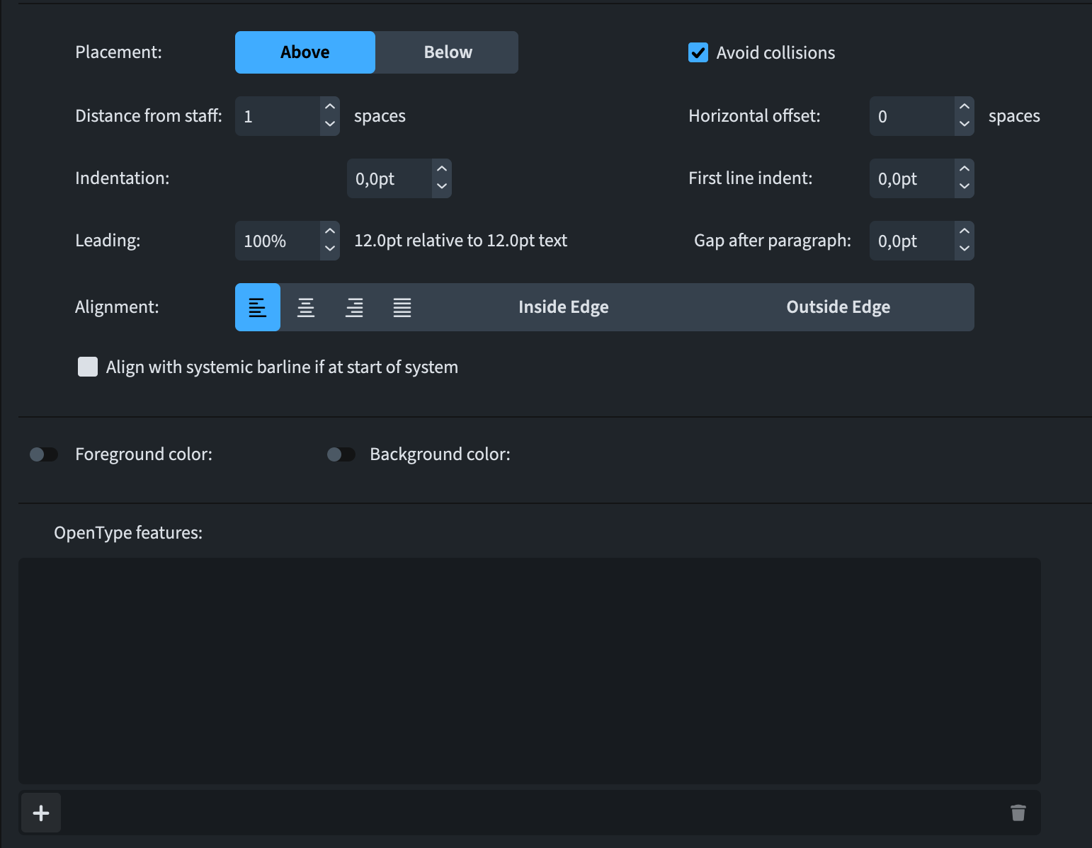Enable Align with systemic barline checkbox
Image resolution: width=1092 pixels, height=848 pixels.
(x=88, y=367)
